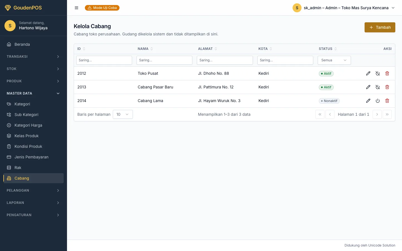
Task: Open Beranda in the sidebar
Action: pos(33,44)
